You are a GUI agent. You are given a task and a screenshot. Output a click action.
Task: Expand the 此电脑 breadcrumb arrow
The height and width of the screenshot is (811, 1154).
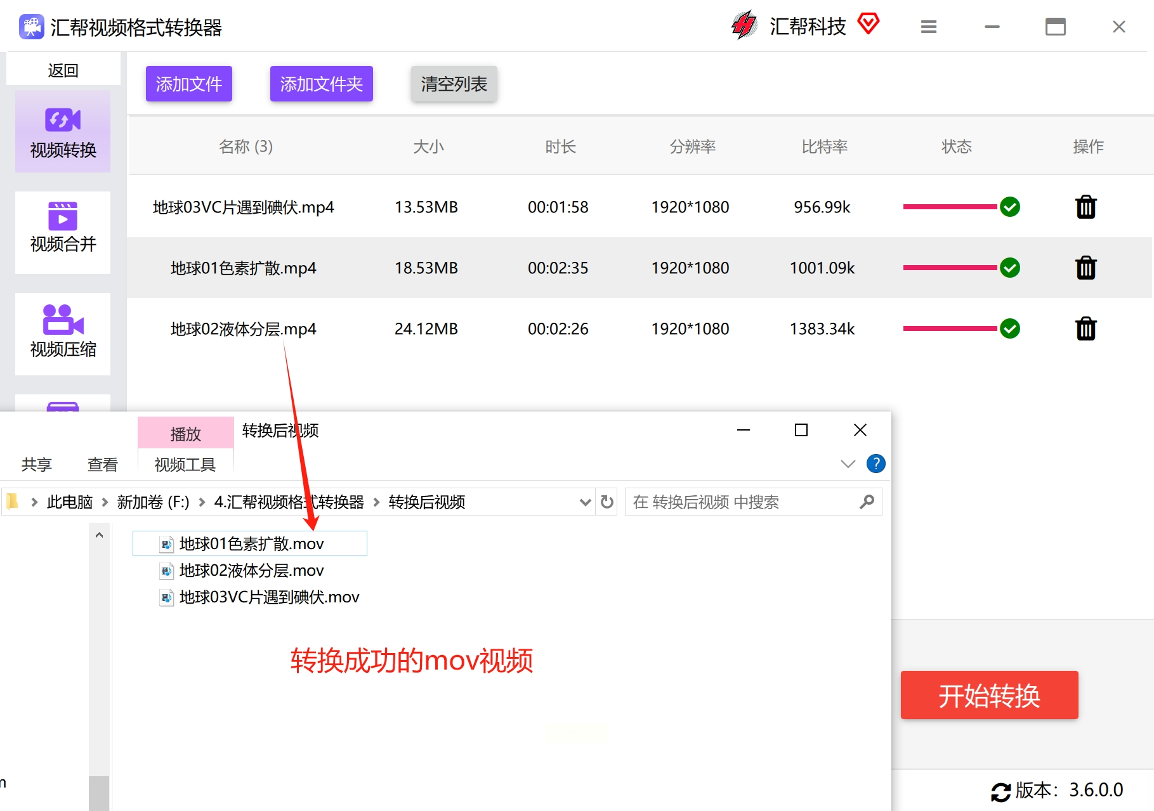tap(105, 502)
